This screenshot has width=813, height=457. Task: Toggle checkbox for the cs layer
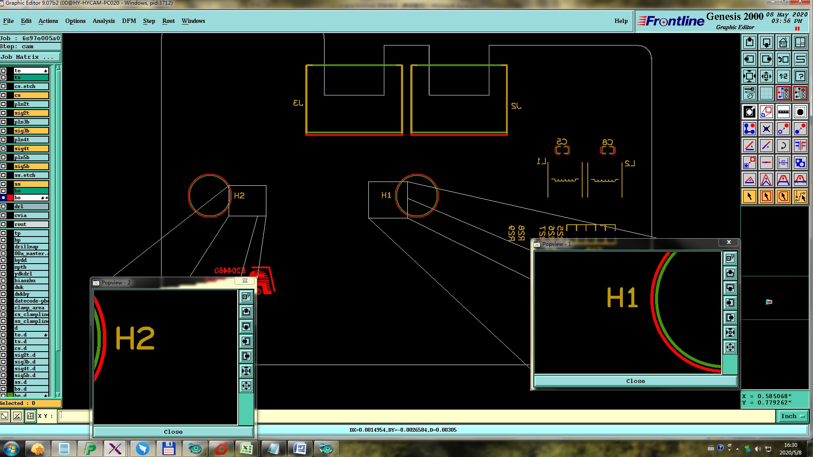click(x=3, y=95)
